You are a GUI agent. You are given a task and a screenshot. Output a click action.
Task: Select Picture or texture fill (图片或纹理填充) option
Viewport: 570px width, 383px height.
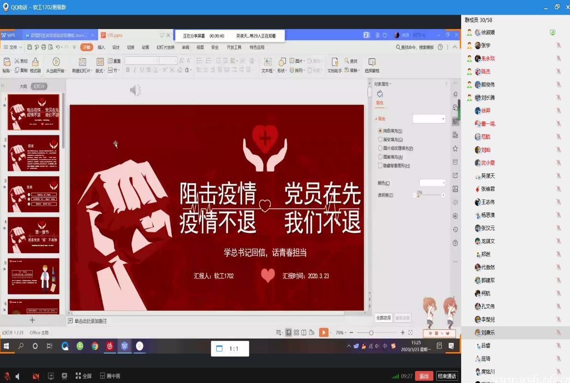pyautogui.click(x=380, y=148)
